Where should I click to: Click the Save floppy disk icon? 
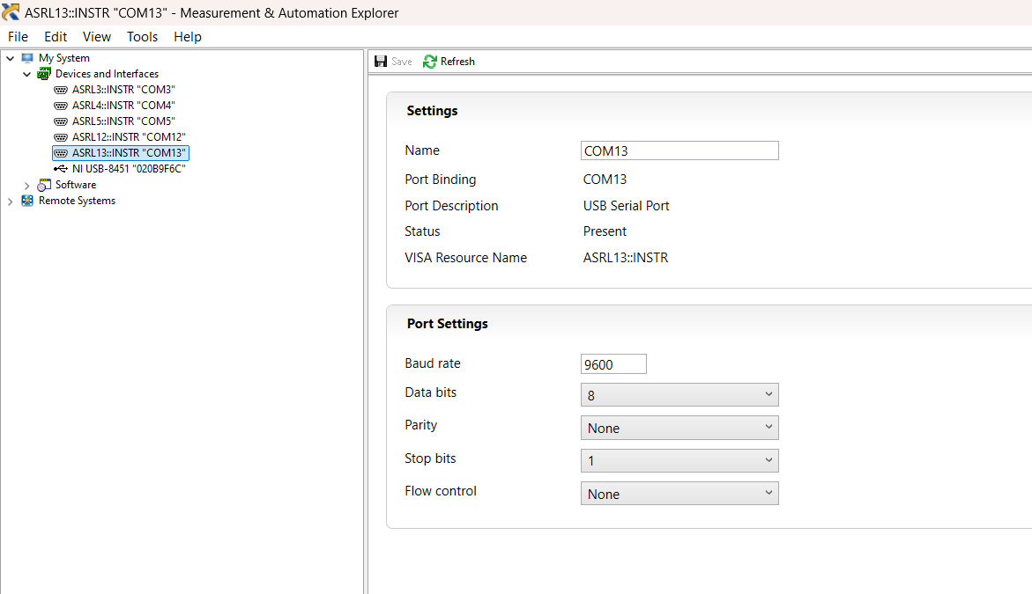point(381,62)
